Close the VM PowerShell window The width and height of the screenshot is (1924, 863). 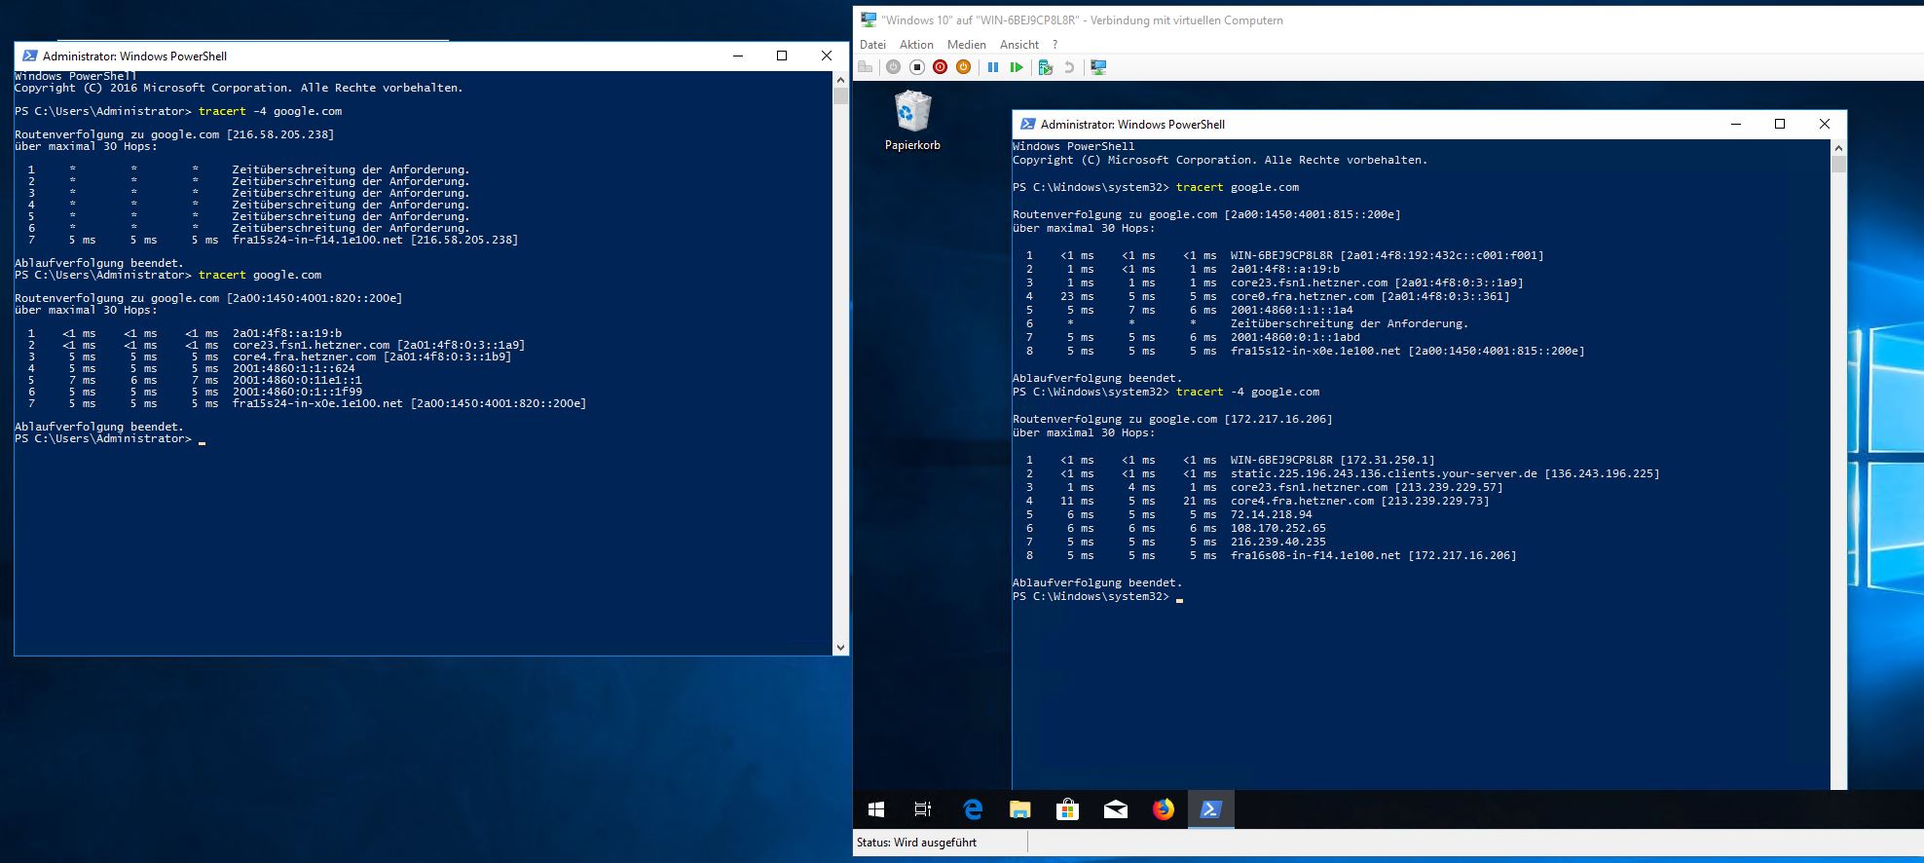1825,124
